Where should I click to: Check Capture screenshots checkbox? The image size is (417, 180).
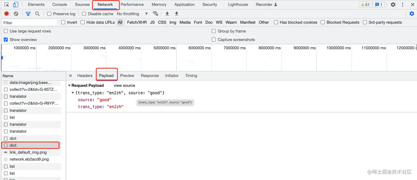pyautogui.click(x=214, y=40)
